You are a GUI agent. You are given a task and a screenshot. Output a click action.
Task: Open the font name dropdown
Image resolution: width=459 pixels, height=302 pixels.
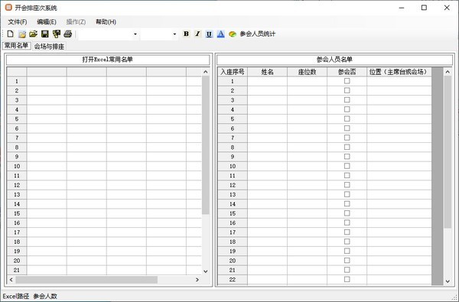click(135, 34)
